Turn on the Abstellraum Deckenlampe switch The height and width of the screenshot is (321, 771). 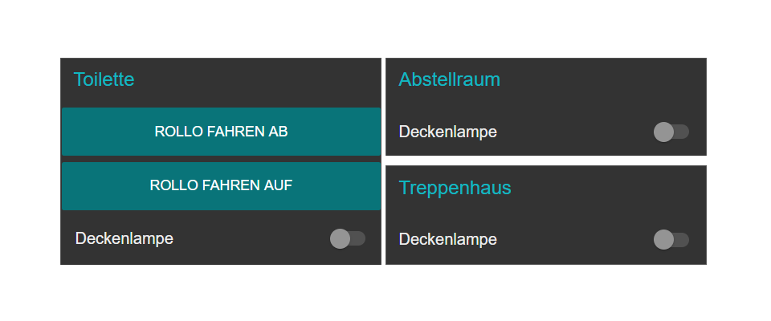tap(671, 132)
